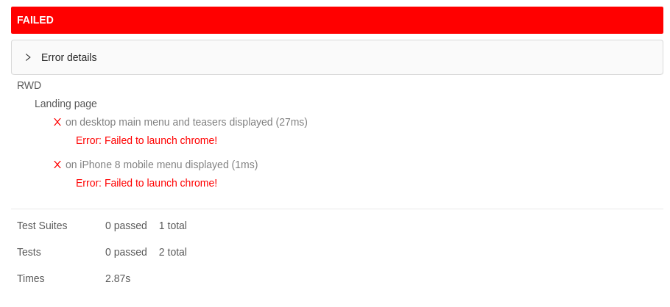Open the iPhone 8 mobile menu test

161,165
